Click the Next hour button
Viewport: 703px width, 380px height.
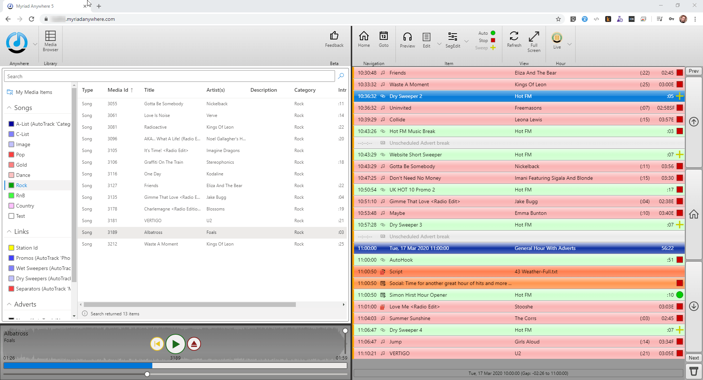point(693,358)
